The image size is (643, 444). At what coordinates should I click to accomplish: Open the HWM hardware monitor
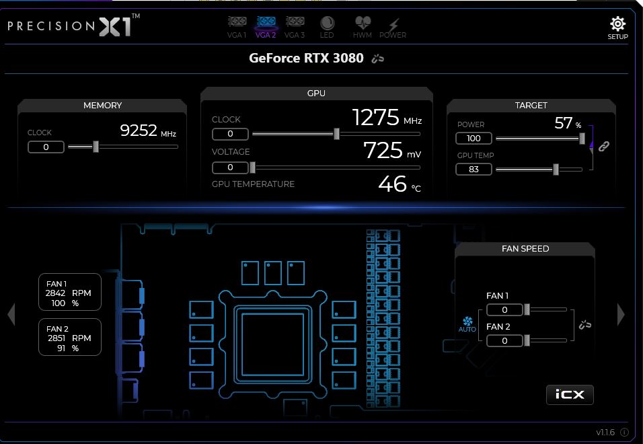363,27
